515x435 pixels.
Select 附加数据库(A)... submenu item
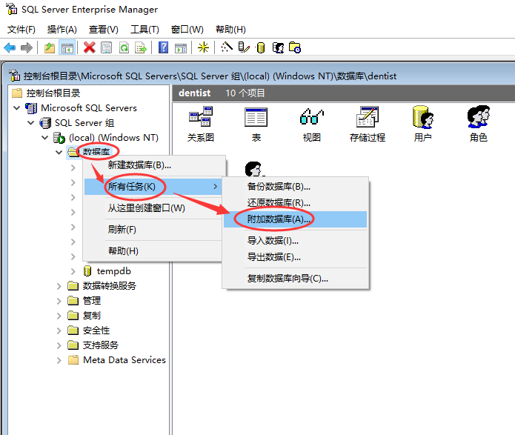click(295, 219)
